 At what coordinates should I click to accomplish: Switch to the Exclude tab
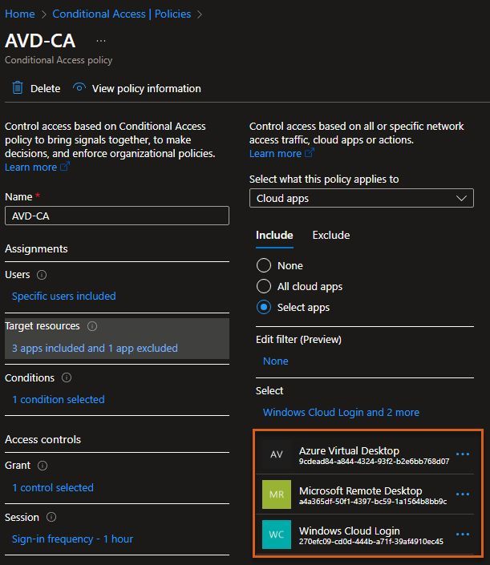tap(331, 236)
